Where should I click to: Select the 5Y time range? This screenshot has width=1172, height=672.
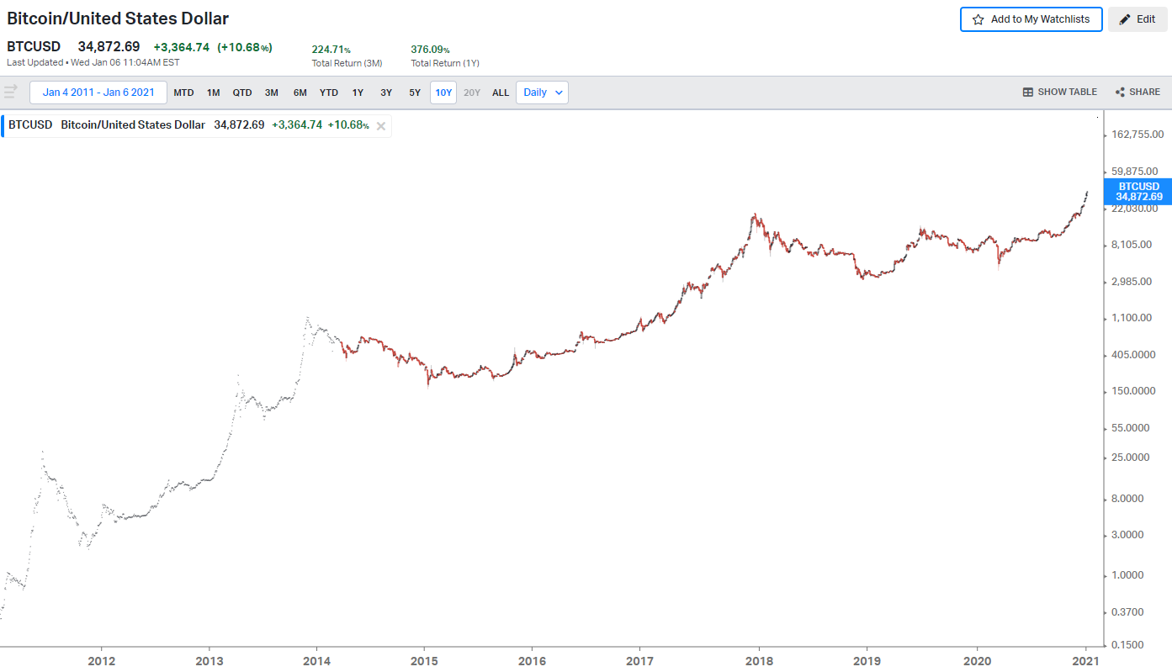(x=415, y=93)
